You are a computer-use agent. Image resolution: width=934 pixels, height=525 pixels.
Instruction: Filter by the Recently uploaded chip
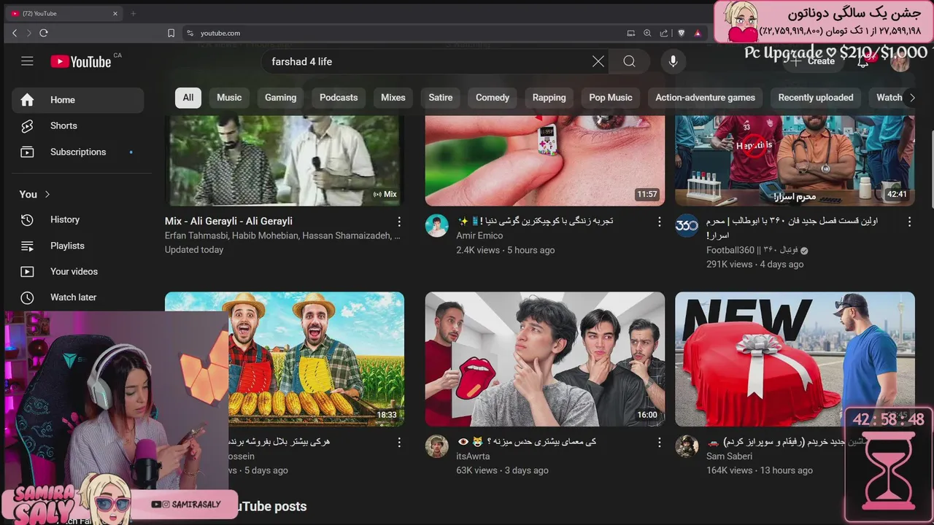pos(815,97)
